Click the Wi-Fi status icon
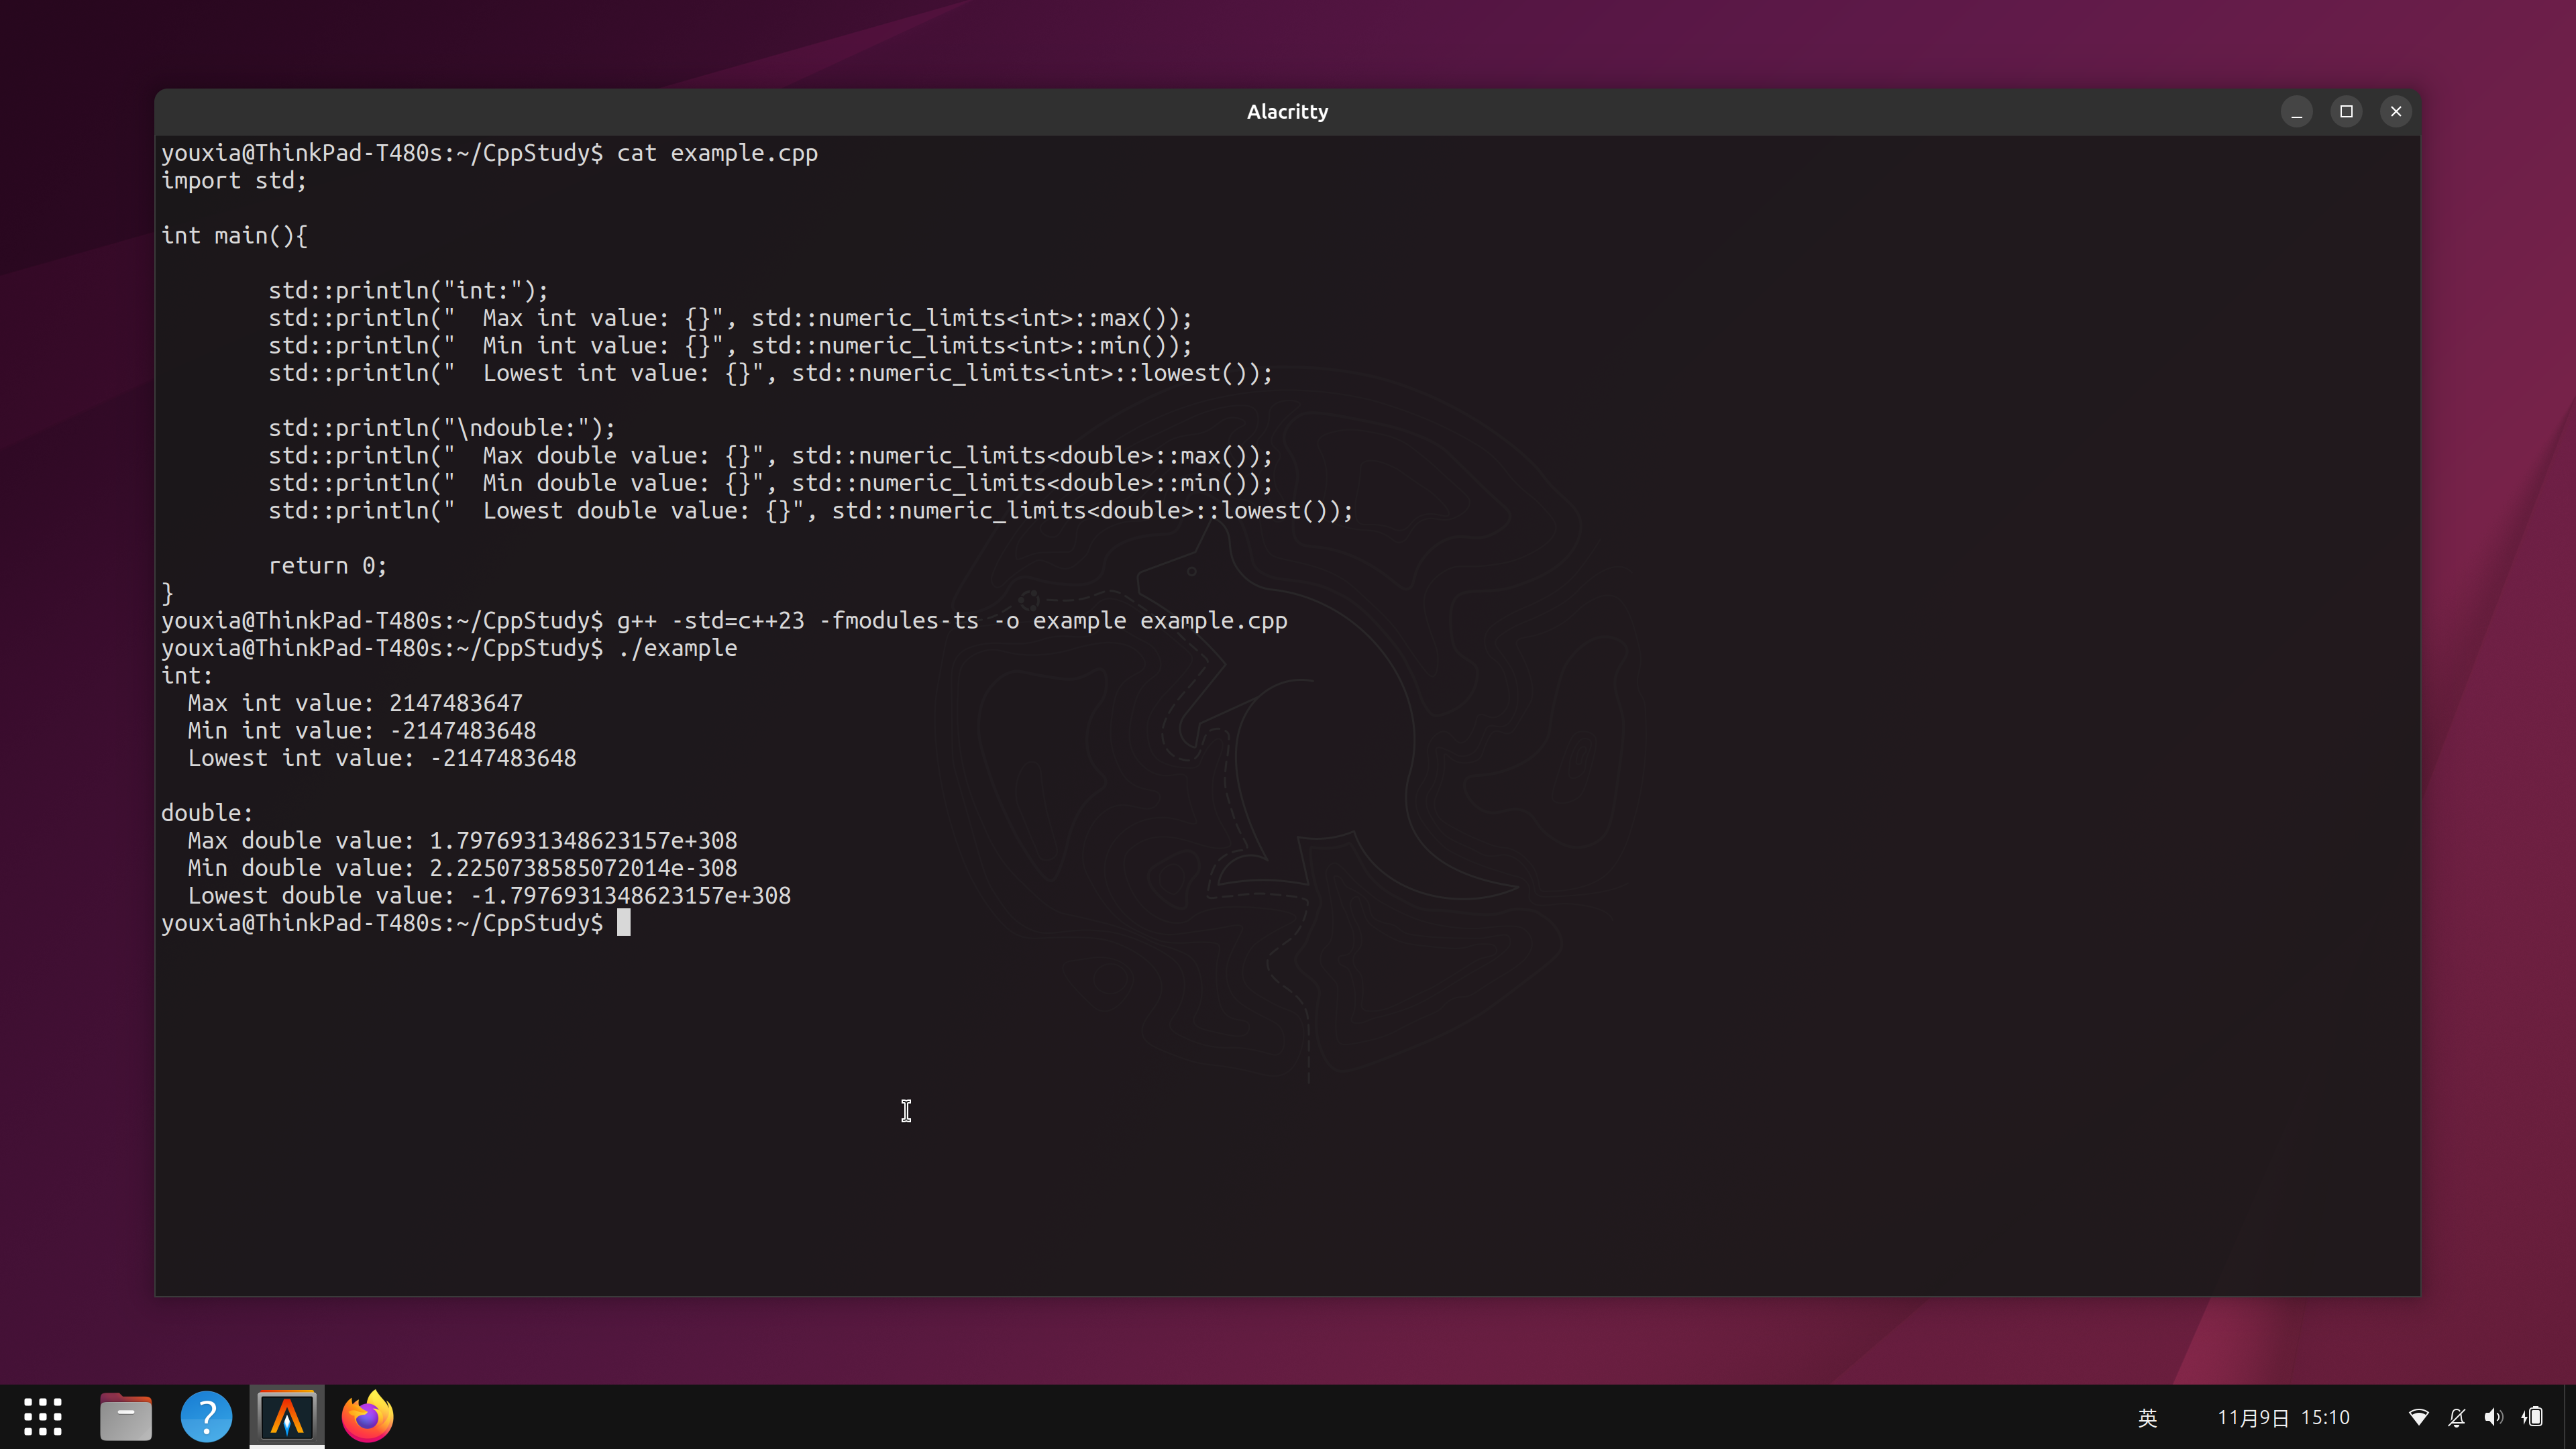This screenshot has height=1449, width=2576. pyautogui.click(x=2419, y=1418)
